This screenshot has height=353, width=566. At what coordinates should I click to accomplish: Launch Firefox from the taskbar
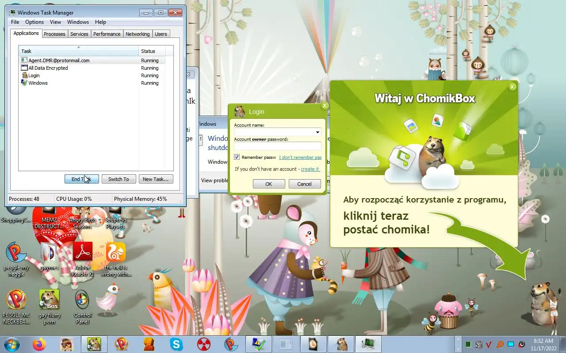pos(39,344)
